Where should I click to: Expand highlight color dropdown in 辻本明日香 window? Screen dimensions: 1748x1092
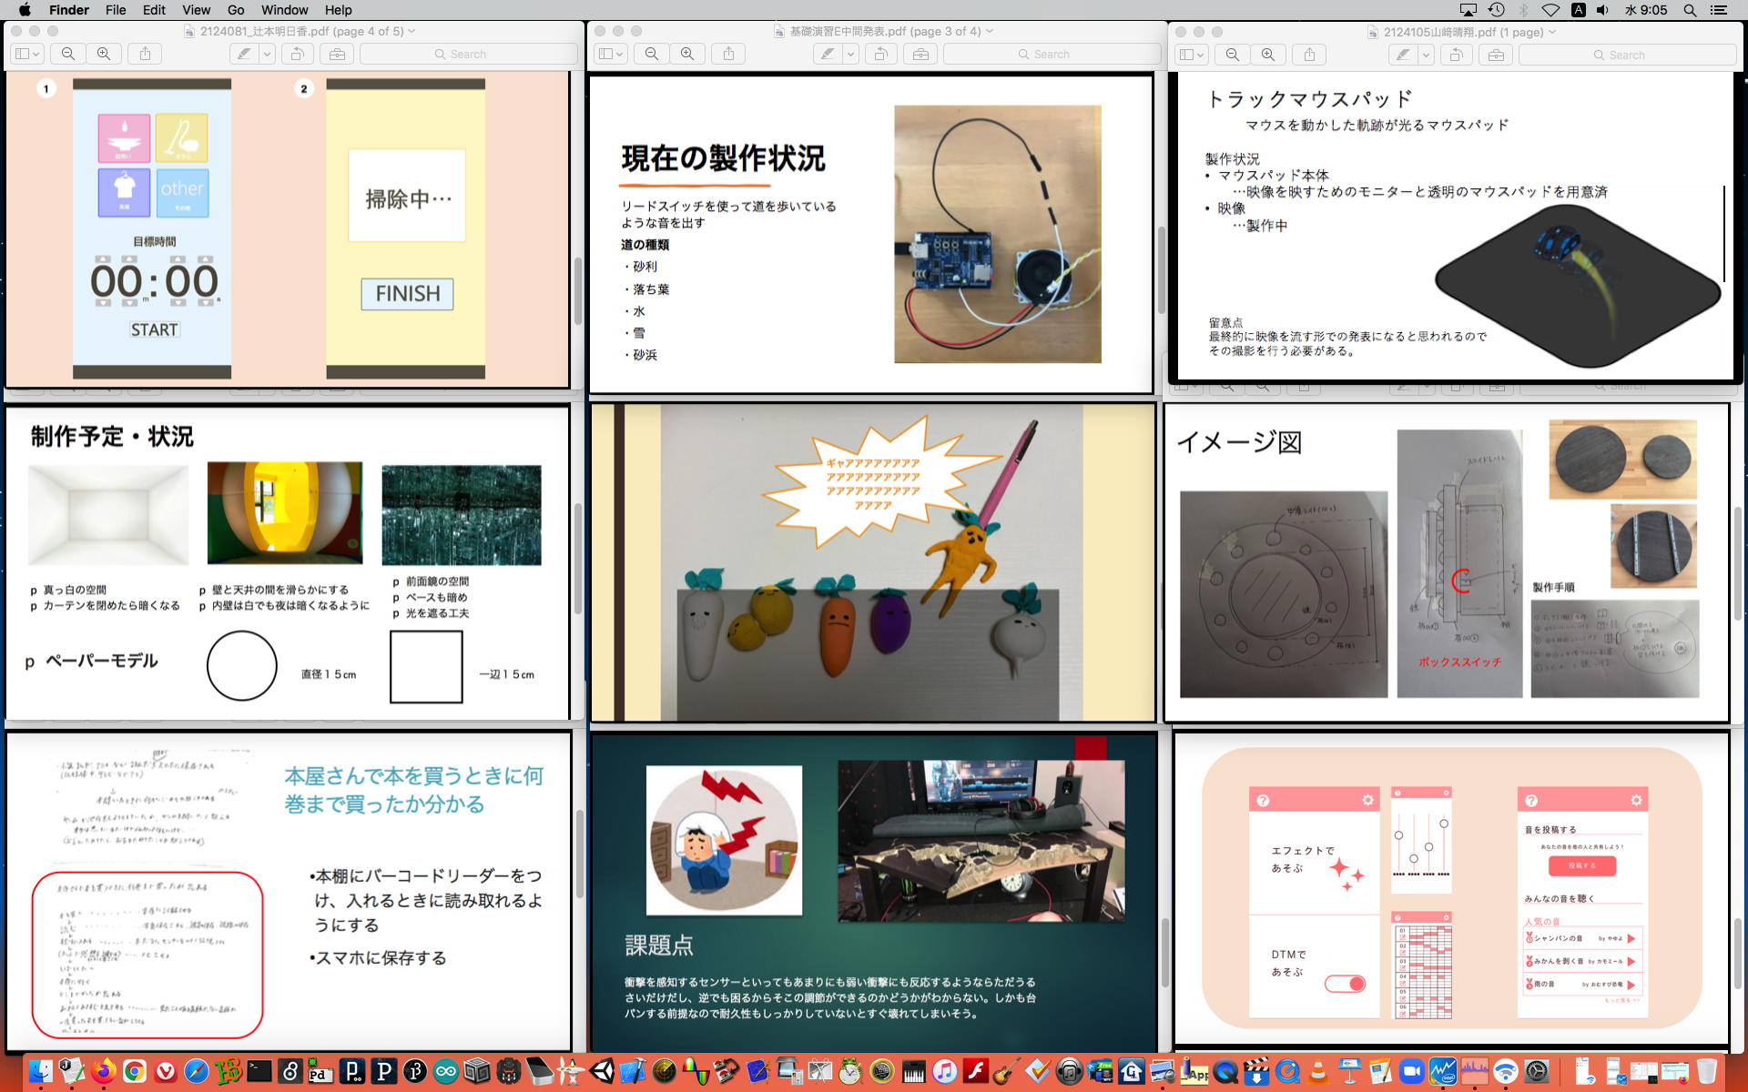pyautogui.click(x=267, y=55)
